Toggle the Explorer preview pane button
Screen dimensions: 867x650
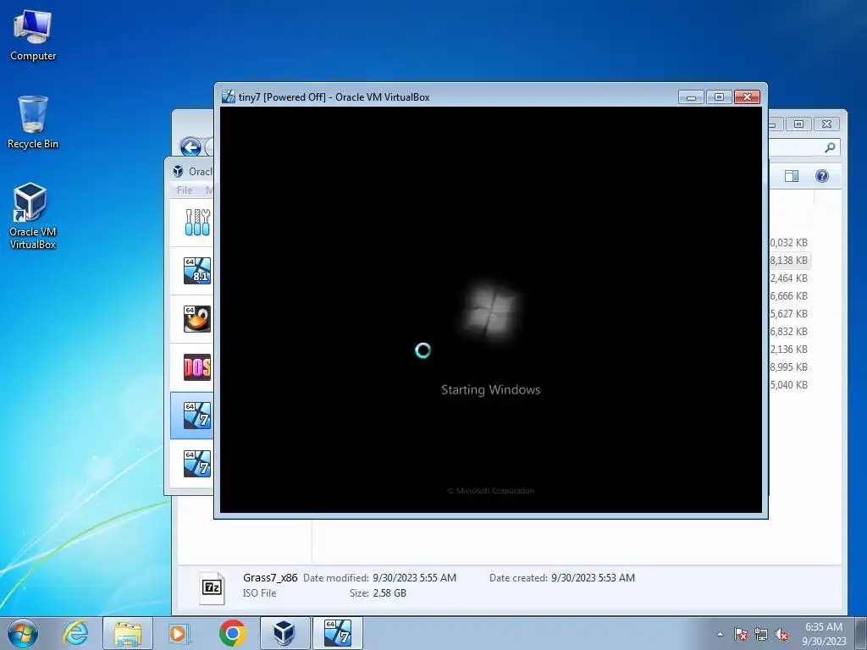point(792,176)
